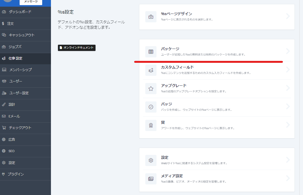
Task: Click the layers-plus icon for カスタムフィールド
Action: (151, 70)
